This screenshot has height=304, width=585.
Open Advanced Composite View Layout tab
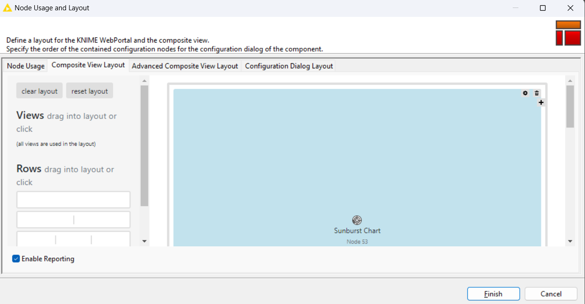click(x=185, y=66)
